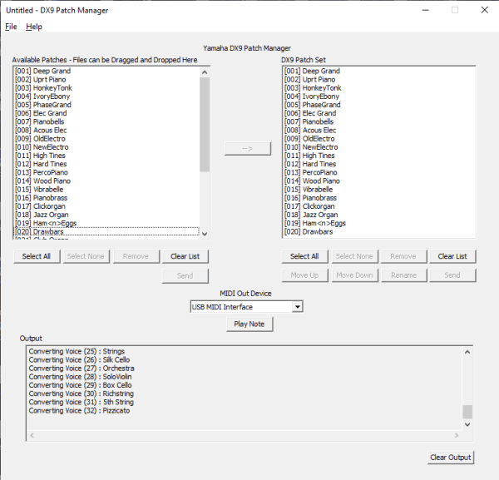Select Drawbars in Available Patches list
Screen dimensions: 499x480
(x=52, y=232)
